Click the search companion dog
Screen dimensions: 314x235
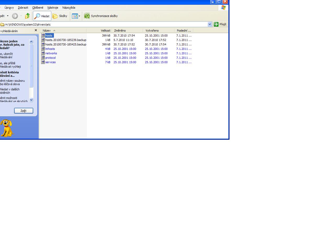(x=7, y=128)
